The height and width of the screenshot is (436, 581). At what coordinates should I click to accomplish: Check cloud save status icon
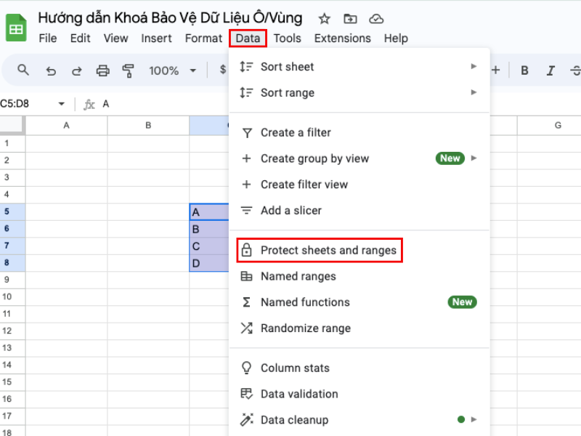(375, 18)
